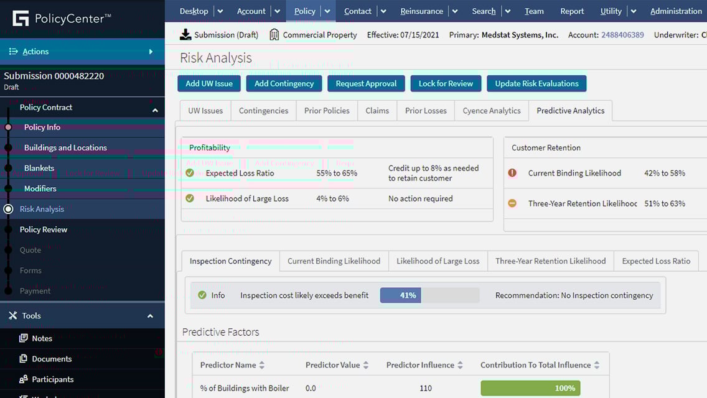Image resolution: width=707 pixels, height=398 pixels.
Task: Click the Add UW Issue button
Action: point(208,83)
